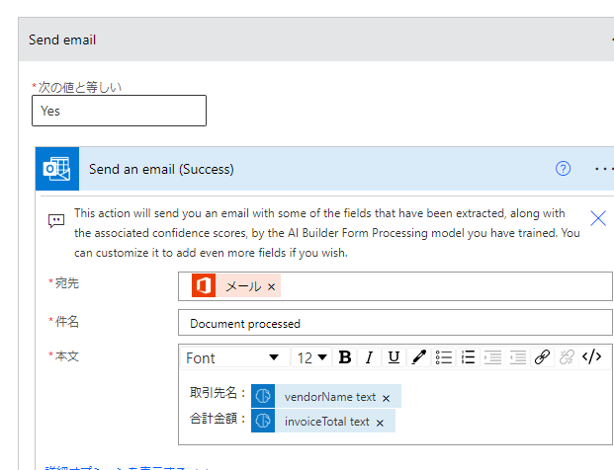Toggle bold formatting in email body
Viewport: 614px width, 470px height.
345,357
